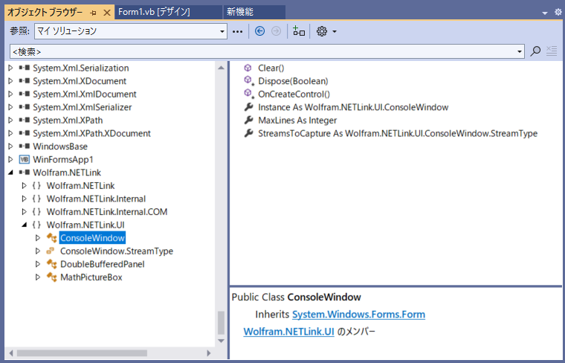Select System.Xml.XPath.XDocument in the tree

(x=91, y=133)
